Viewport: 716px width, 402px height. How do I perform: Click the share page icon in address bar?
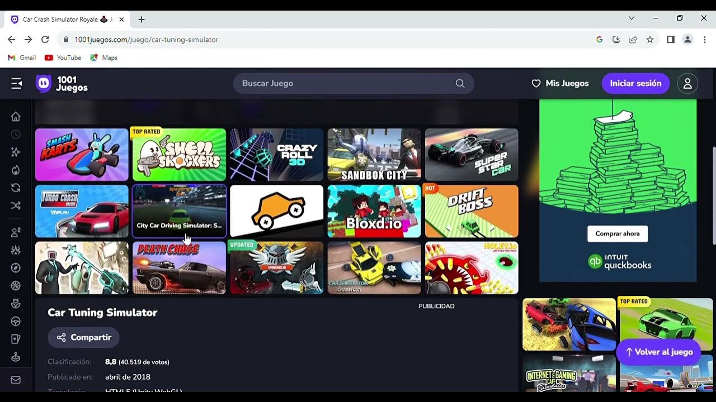[x=633, y=40]
